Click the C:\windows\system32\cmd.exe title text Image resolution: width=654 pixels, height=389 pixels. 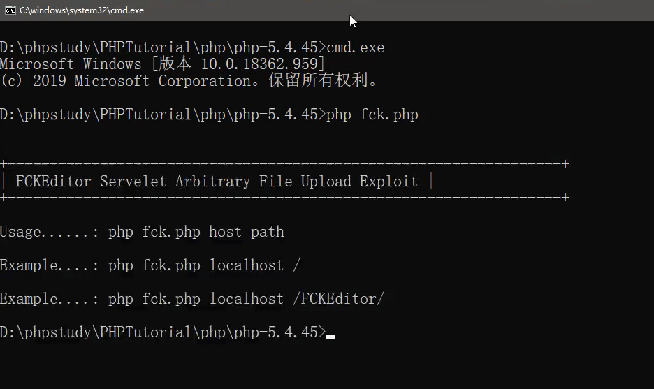[x=82, y=10]
